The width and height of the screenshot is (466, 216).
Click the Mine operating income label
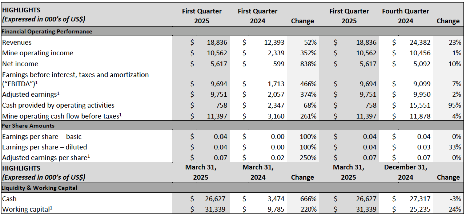click(x=38, y=53)
